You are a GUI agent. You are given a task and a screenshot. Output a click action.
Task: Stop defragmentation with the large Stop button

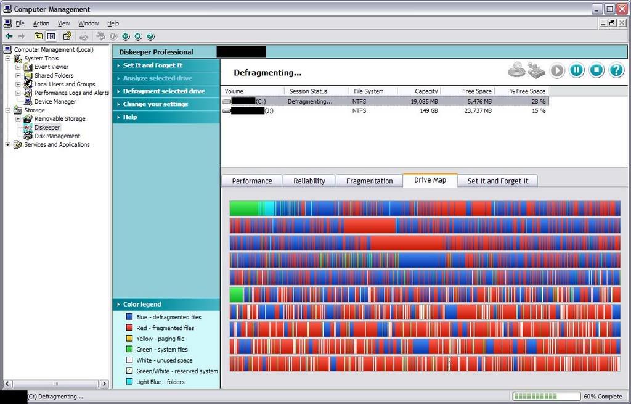(x=596, y=70)
